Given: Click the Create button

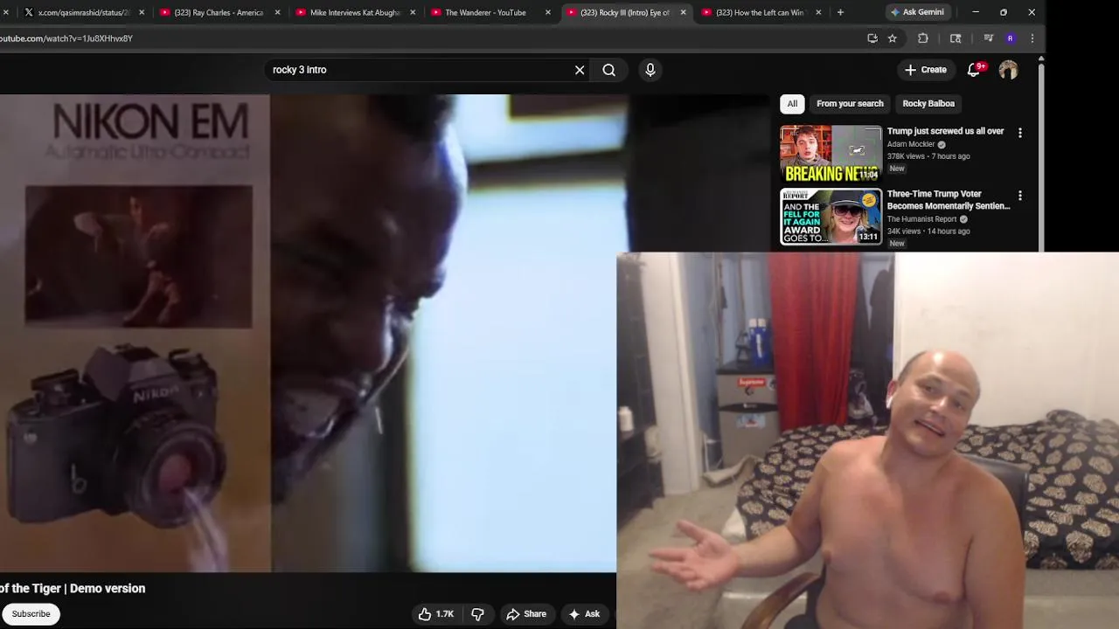Looking at the screenshot, I should (926, 70).
